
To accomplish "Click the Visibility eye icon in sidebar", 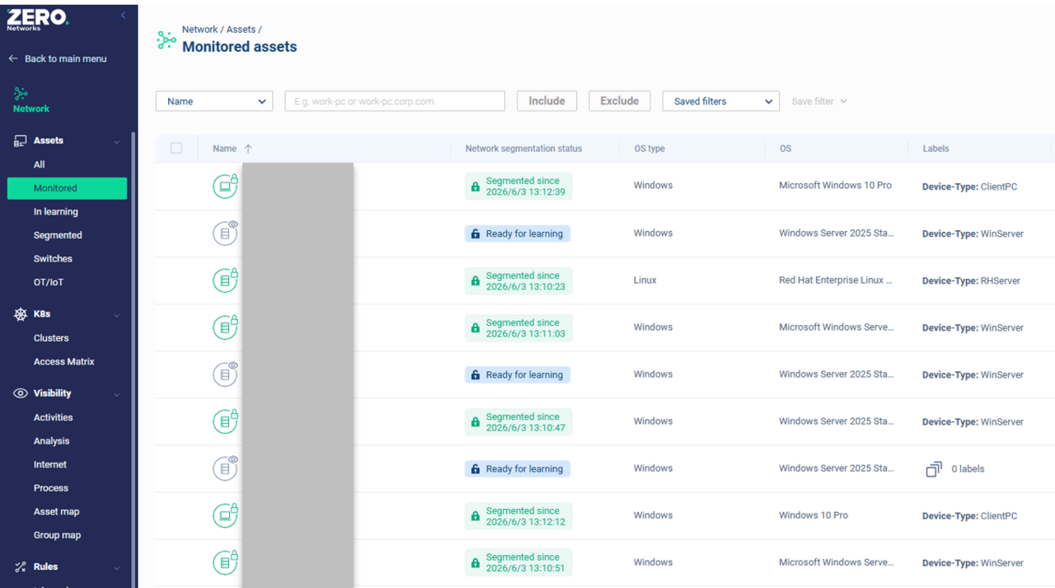I will pos(21,393).
